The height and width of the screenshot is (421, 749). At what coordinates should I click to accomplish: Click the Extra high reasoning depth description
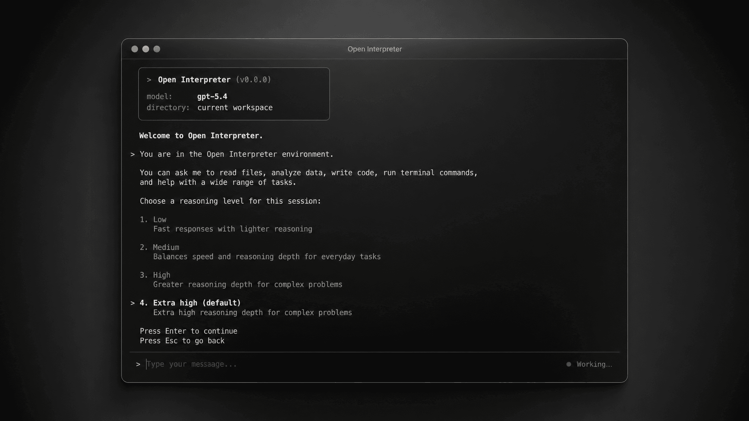(x=252, y=312)
